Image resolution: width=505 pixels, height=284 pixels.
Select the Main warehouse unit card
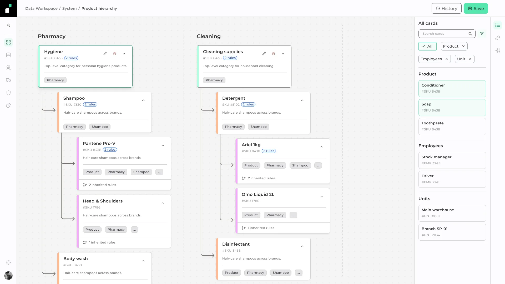[452, 213]
